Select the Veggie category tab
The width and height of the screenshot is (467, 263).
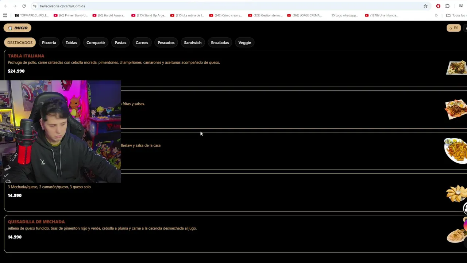pos(245,43)
